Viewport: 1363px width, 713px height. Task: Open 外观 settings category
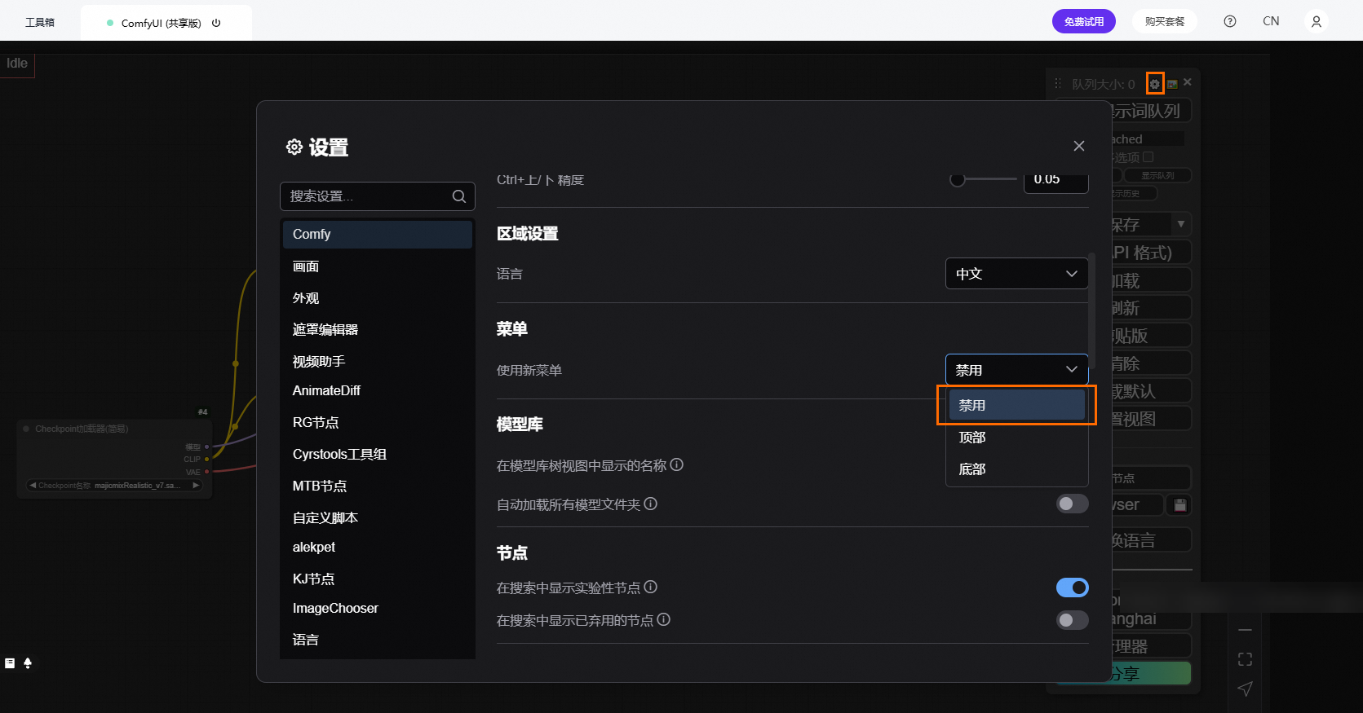(x=378, y=298)
